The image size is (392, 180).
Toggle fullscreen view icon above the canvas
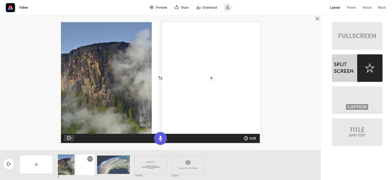[x=317, y=19]
